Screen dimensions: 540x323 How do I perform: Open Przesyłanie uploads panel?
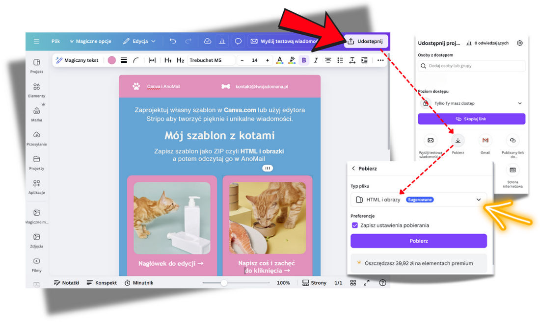pos(36,138)
